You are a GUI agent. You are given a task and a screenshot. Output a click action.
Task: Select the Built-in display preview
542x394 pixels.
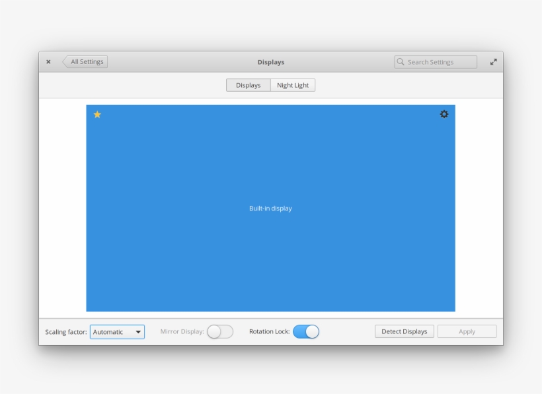[x=270, y=209]
